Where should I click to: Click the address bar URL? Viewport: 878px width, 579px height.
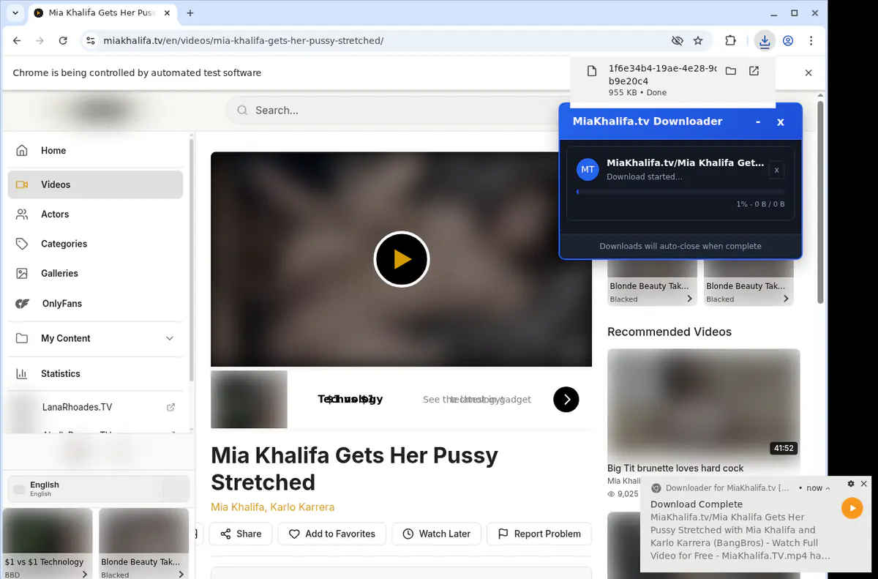pos(243,41)
